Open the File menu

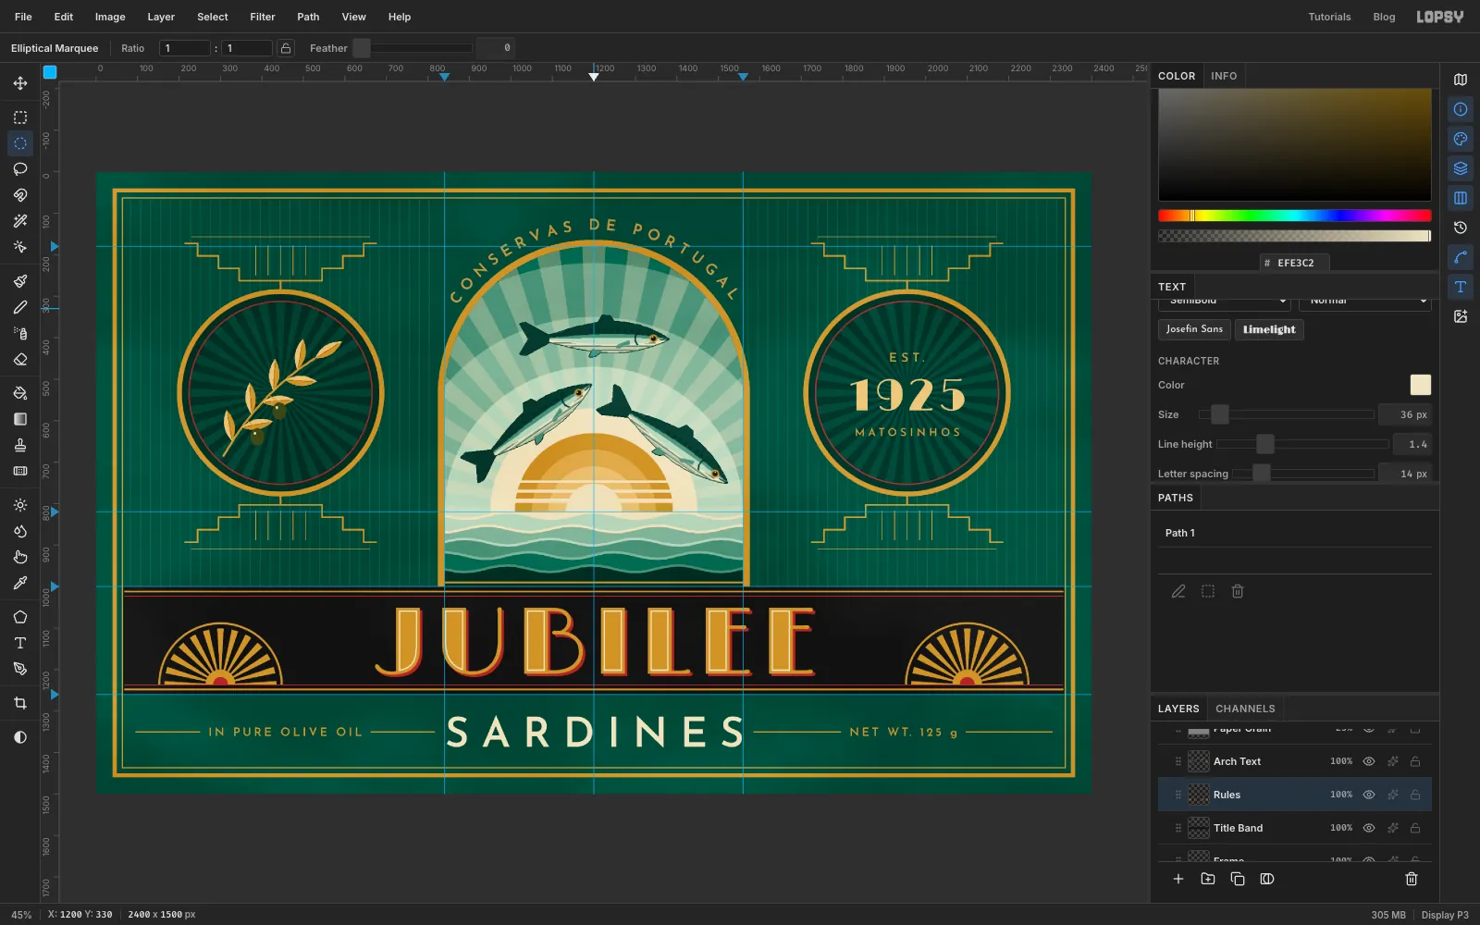tap(23, 17)
